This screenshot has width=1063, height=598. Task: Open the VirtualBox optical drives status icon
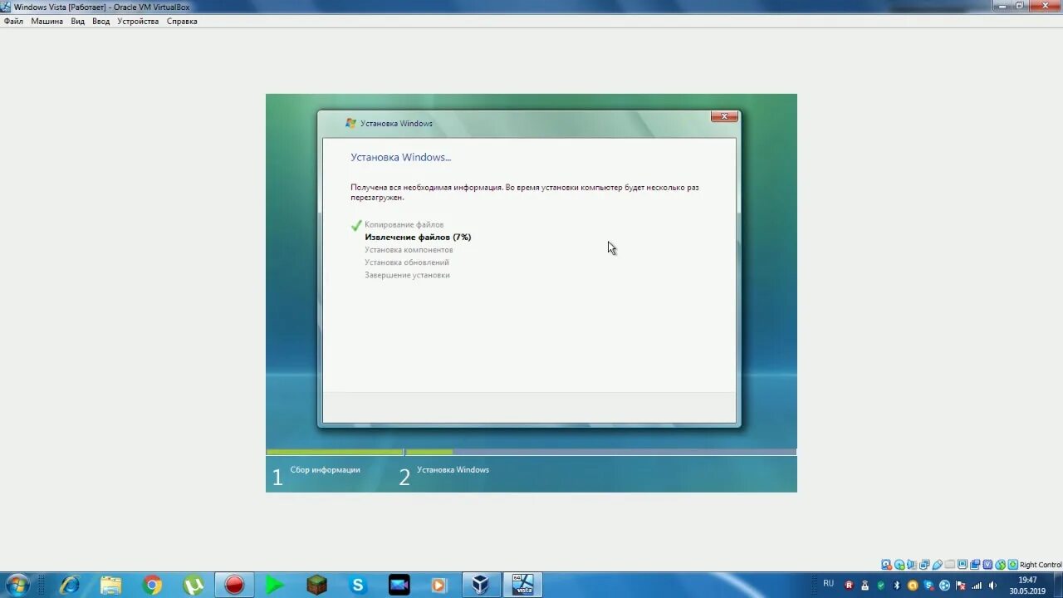click(x=898, y=564)
